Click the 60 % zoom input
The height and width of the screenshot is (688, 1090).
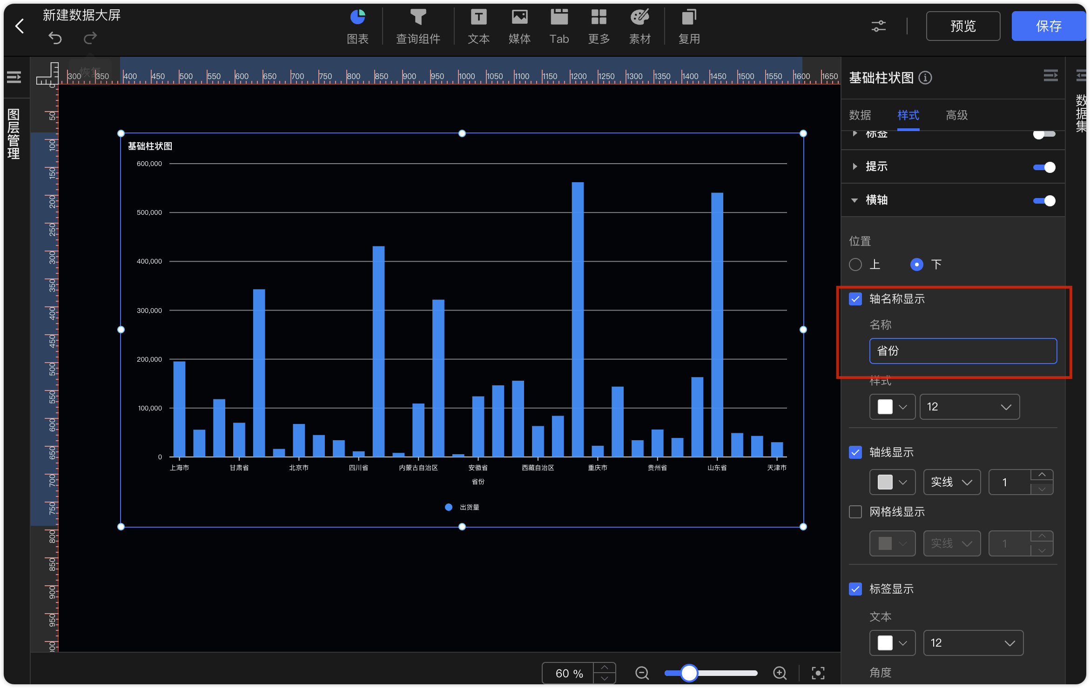[569, 673]
